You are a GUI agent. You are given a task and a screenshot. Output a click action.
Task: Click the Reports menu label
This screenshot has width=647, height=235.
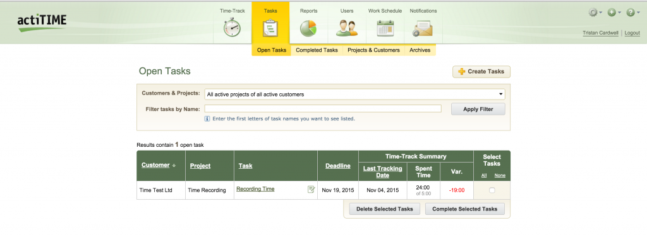308,11
